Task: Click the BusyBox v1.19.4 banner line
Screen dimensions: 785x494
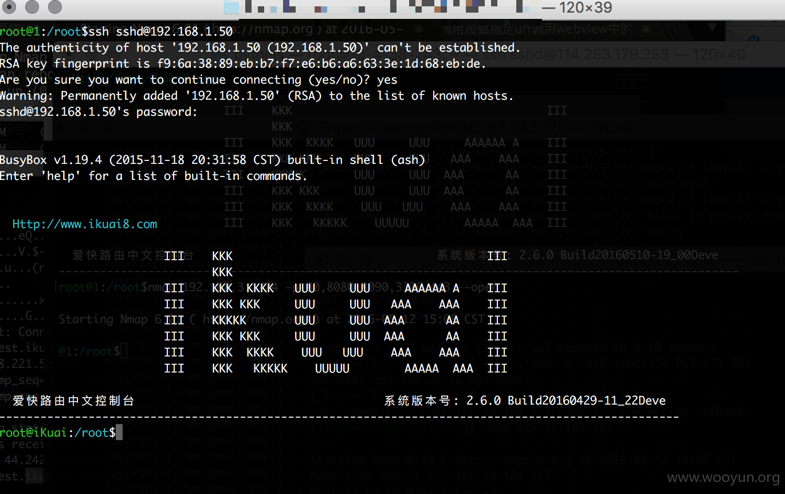Action: coord(213,159)
